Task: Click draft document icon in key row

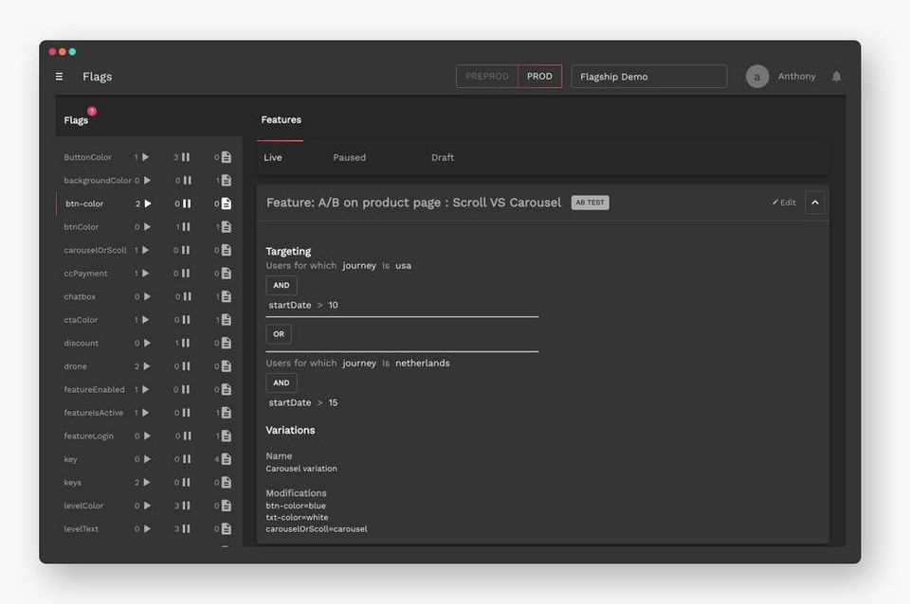Action: pyautogui.click(x=227, y=458)
